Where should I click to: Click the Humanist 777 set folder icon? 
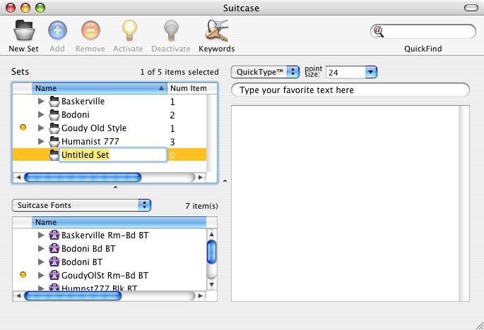point(54,142)
